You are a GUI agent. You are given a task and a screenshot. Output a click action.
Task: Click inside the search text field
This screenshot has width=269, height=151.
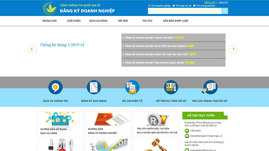(x=184, y=11)
